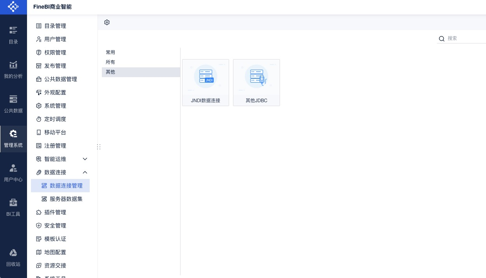Switch to the 所有 category tab
The width and height of the screenshot is (486, 278).
click(110, 62)
